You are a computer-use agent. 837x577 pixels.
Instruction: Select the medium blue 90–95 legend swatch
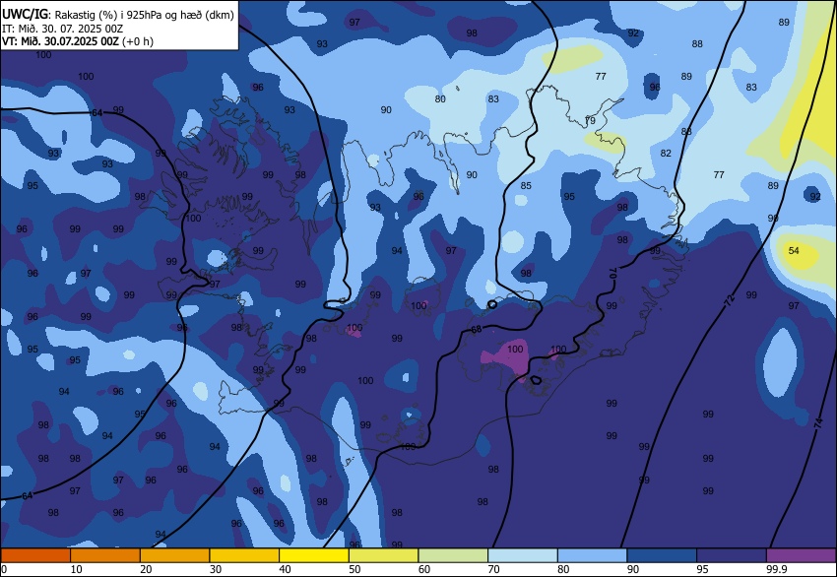tap(662, 555)
